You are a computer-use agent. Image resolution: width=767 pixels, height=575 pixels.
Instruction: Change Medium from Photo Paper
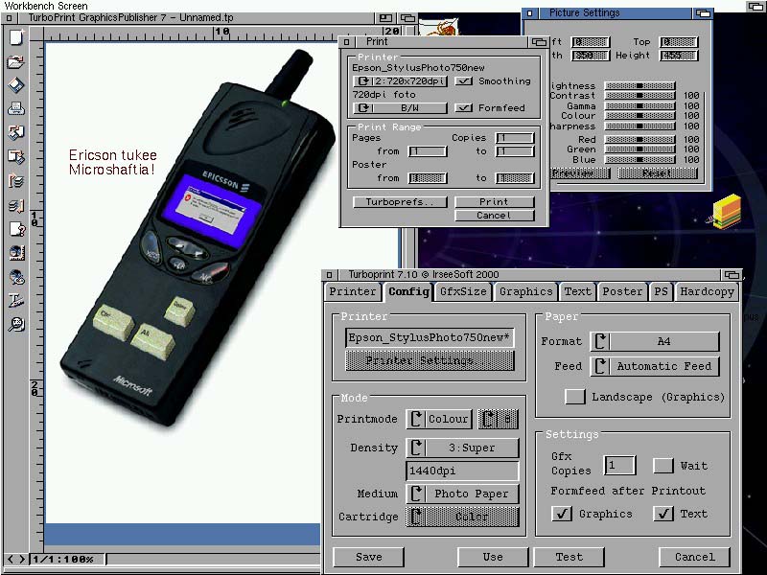462,494
